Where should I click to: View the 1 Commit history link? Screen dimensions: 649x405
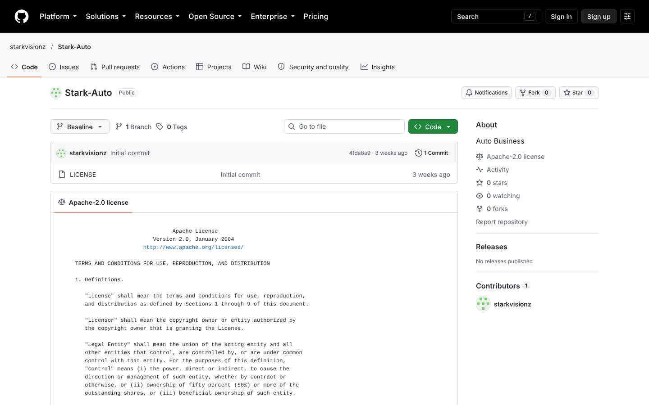[x=431, y=153]
